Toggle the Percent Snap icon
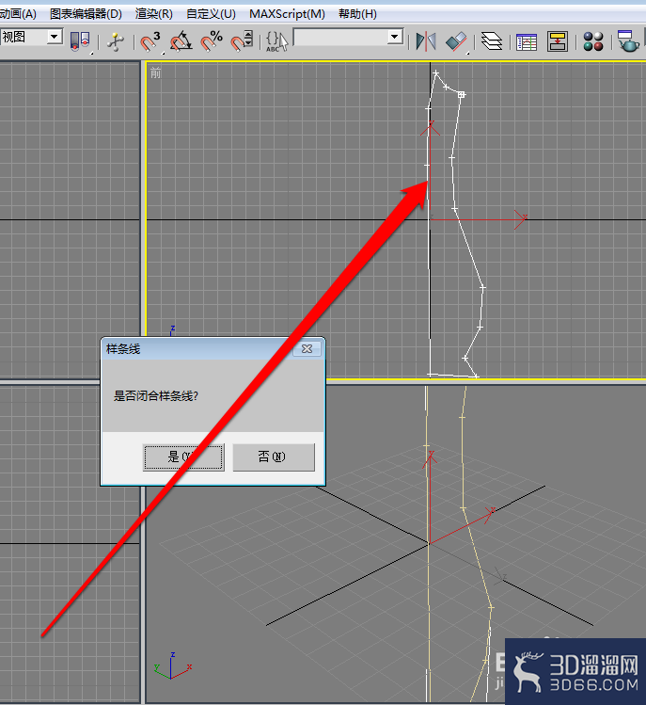646x705 pixels. [212, 41]
